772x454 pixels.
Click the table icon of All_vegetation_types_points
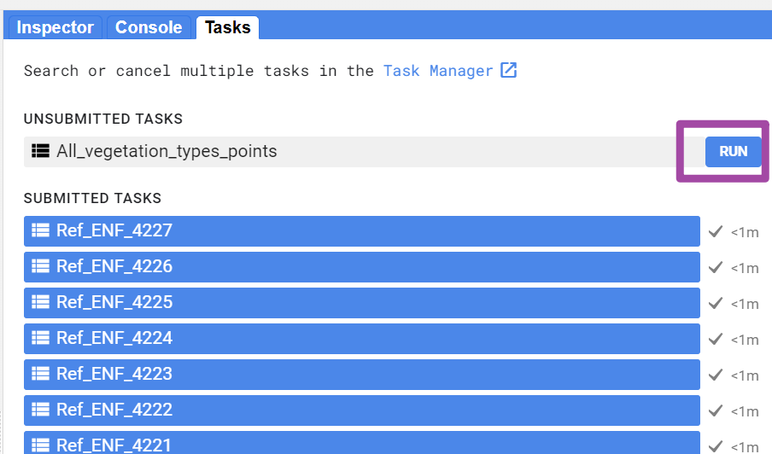[x=40, y=151]
